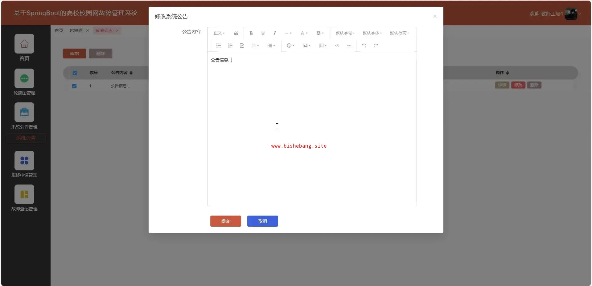Open 报修申请管理 in the sidebar

coord(24,164)
